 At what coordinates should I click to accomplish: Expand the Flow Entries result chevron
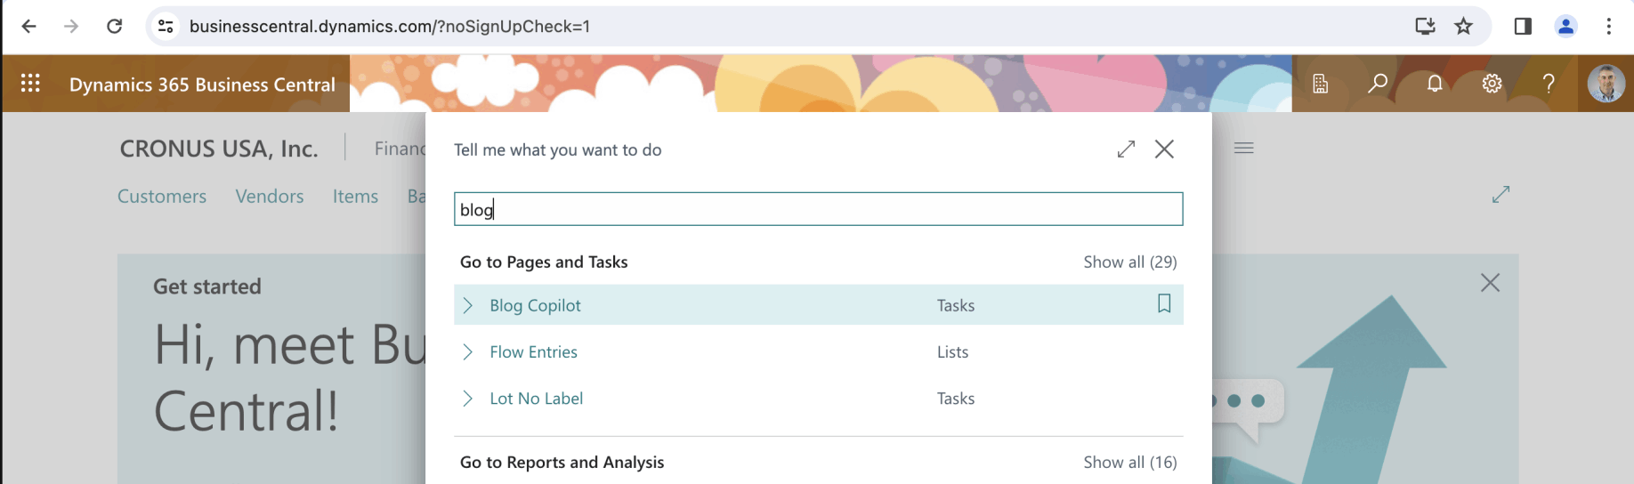point(468,352)
